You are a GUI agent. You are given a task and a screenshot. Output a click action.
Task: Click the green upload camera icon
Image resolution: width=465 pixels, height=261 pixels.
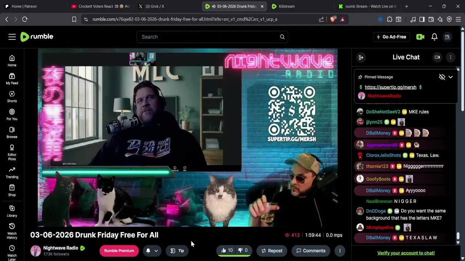(x=420, y=37)
